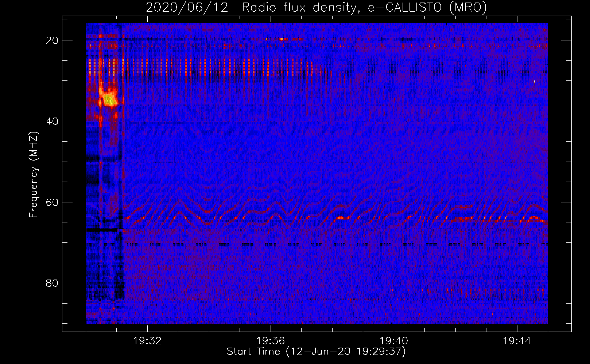
Task: Click the 60 frequency tick label
Action: click(x=52, y=202)
